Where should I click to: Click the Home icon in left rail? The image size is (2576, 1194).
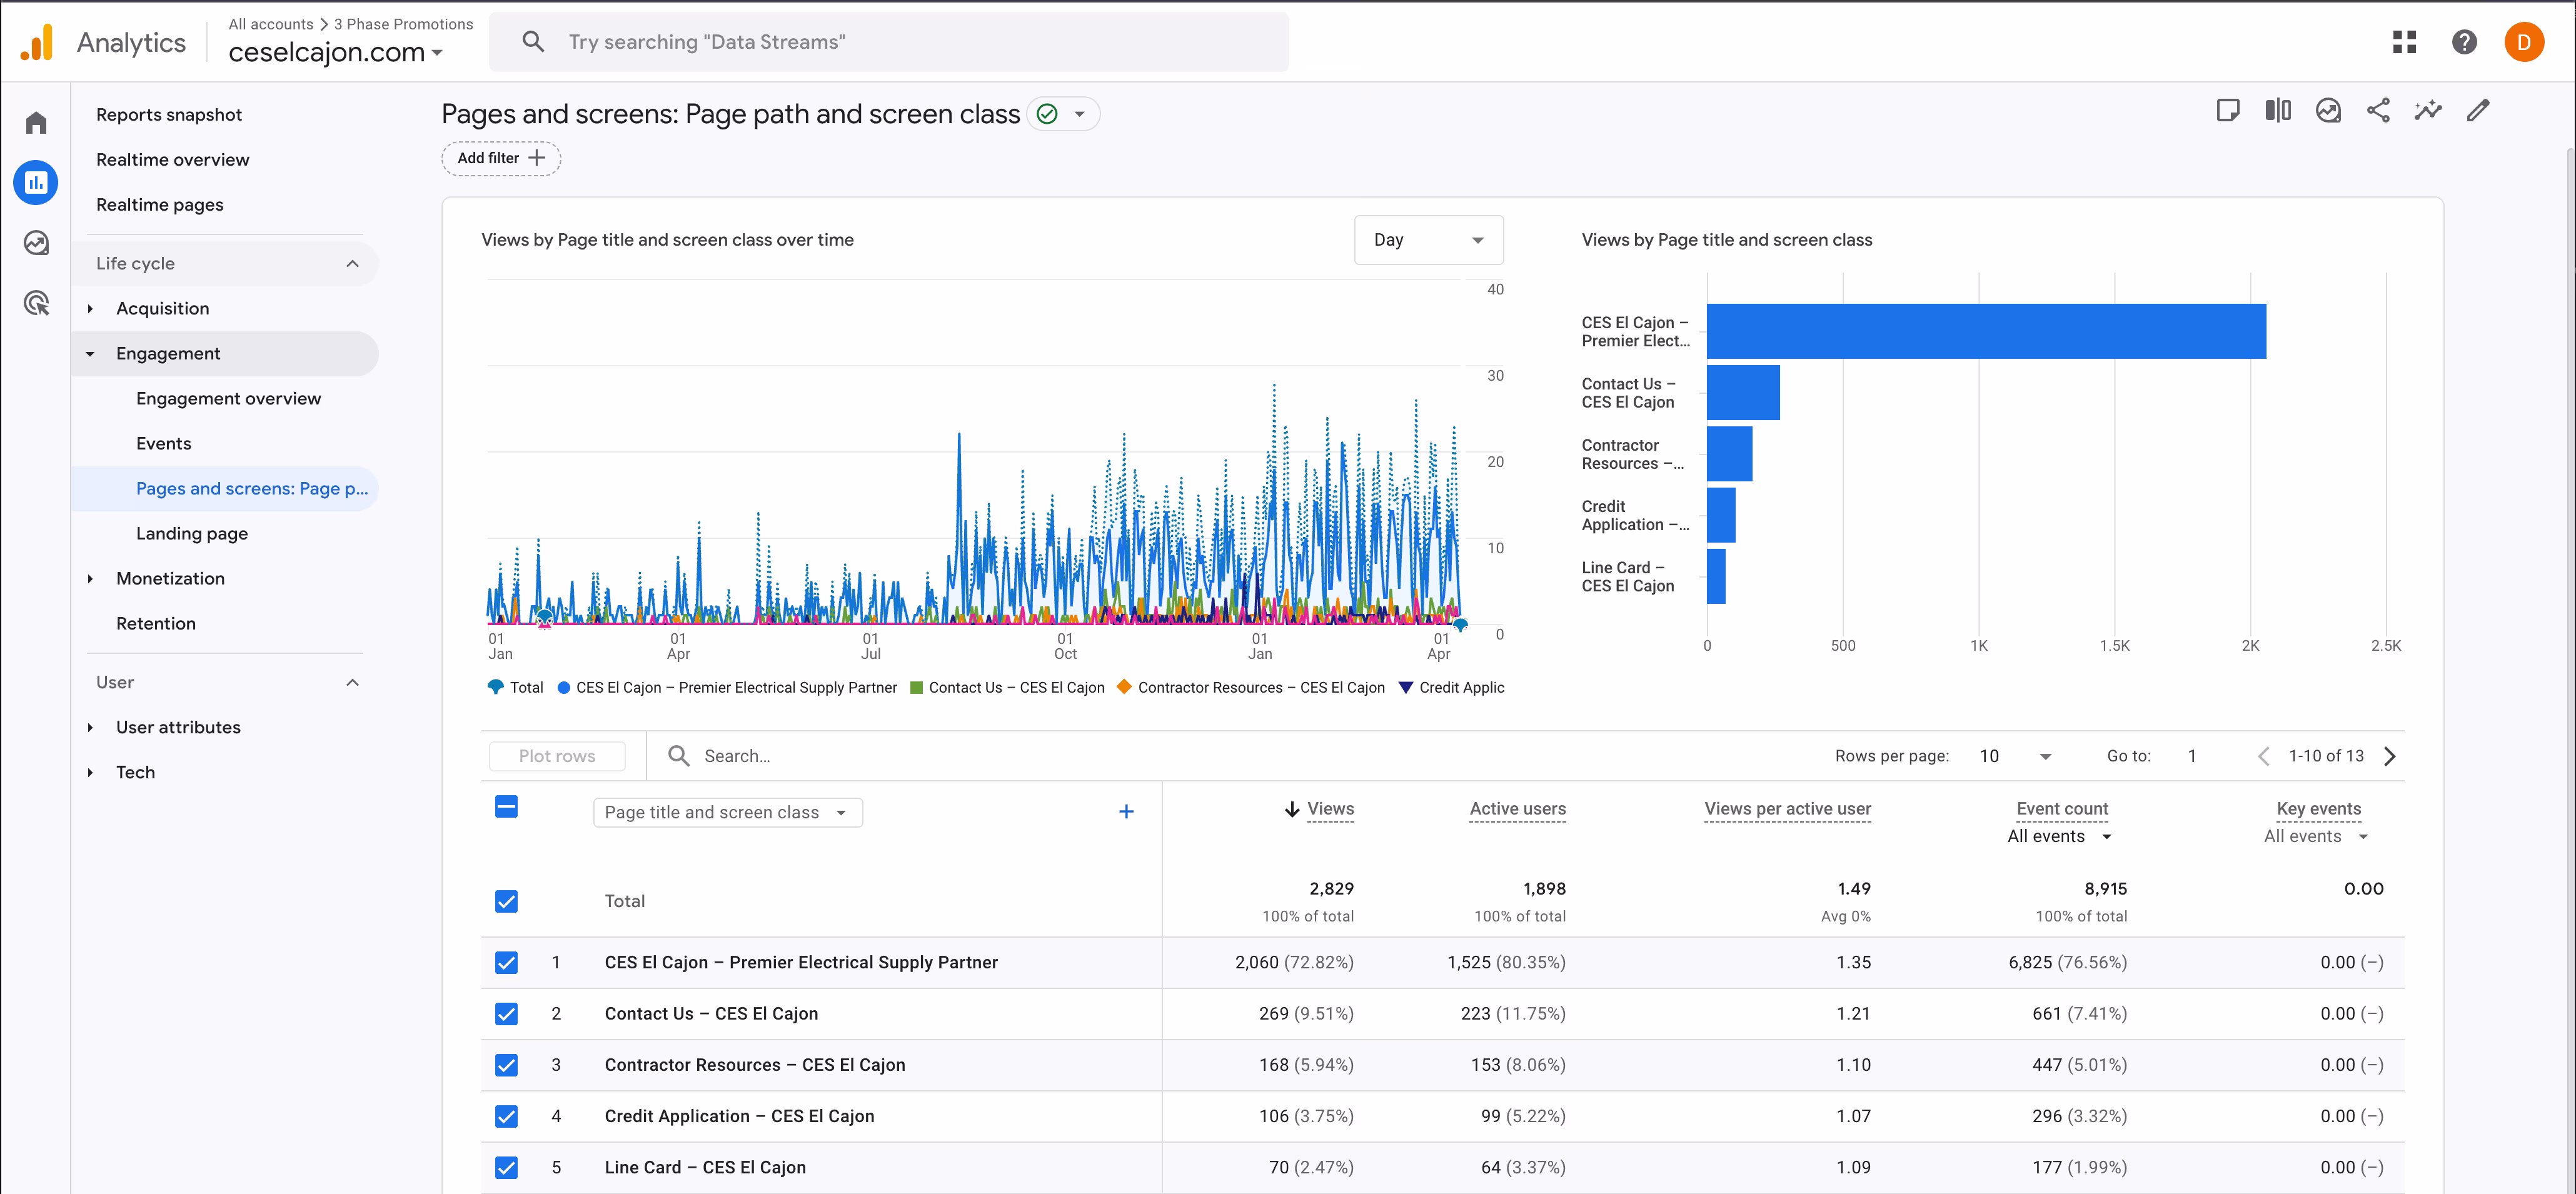36,123
